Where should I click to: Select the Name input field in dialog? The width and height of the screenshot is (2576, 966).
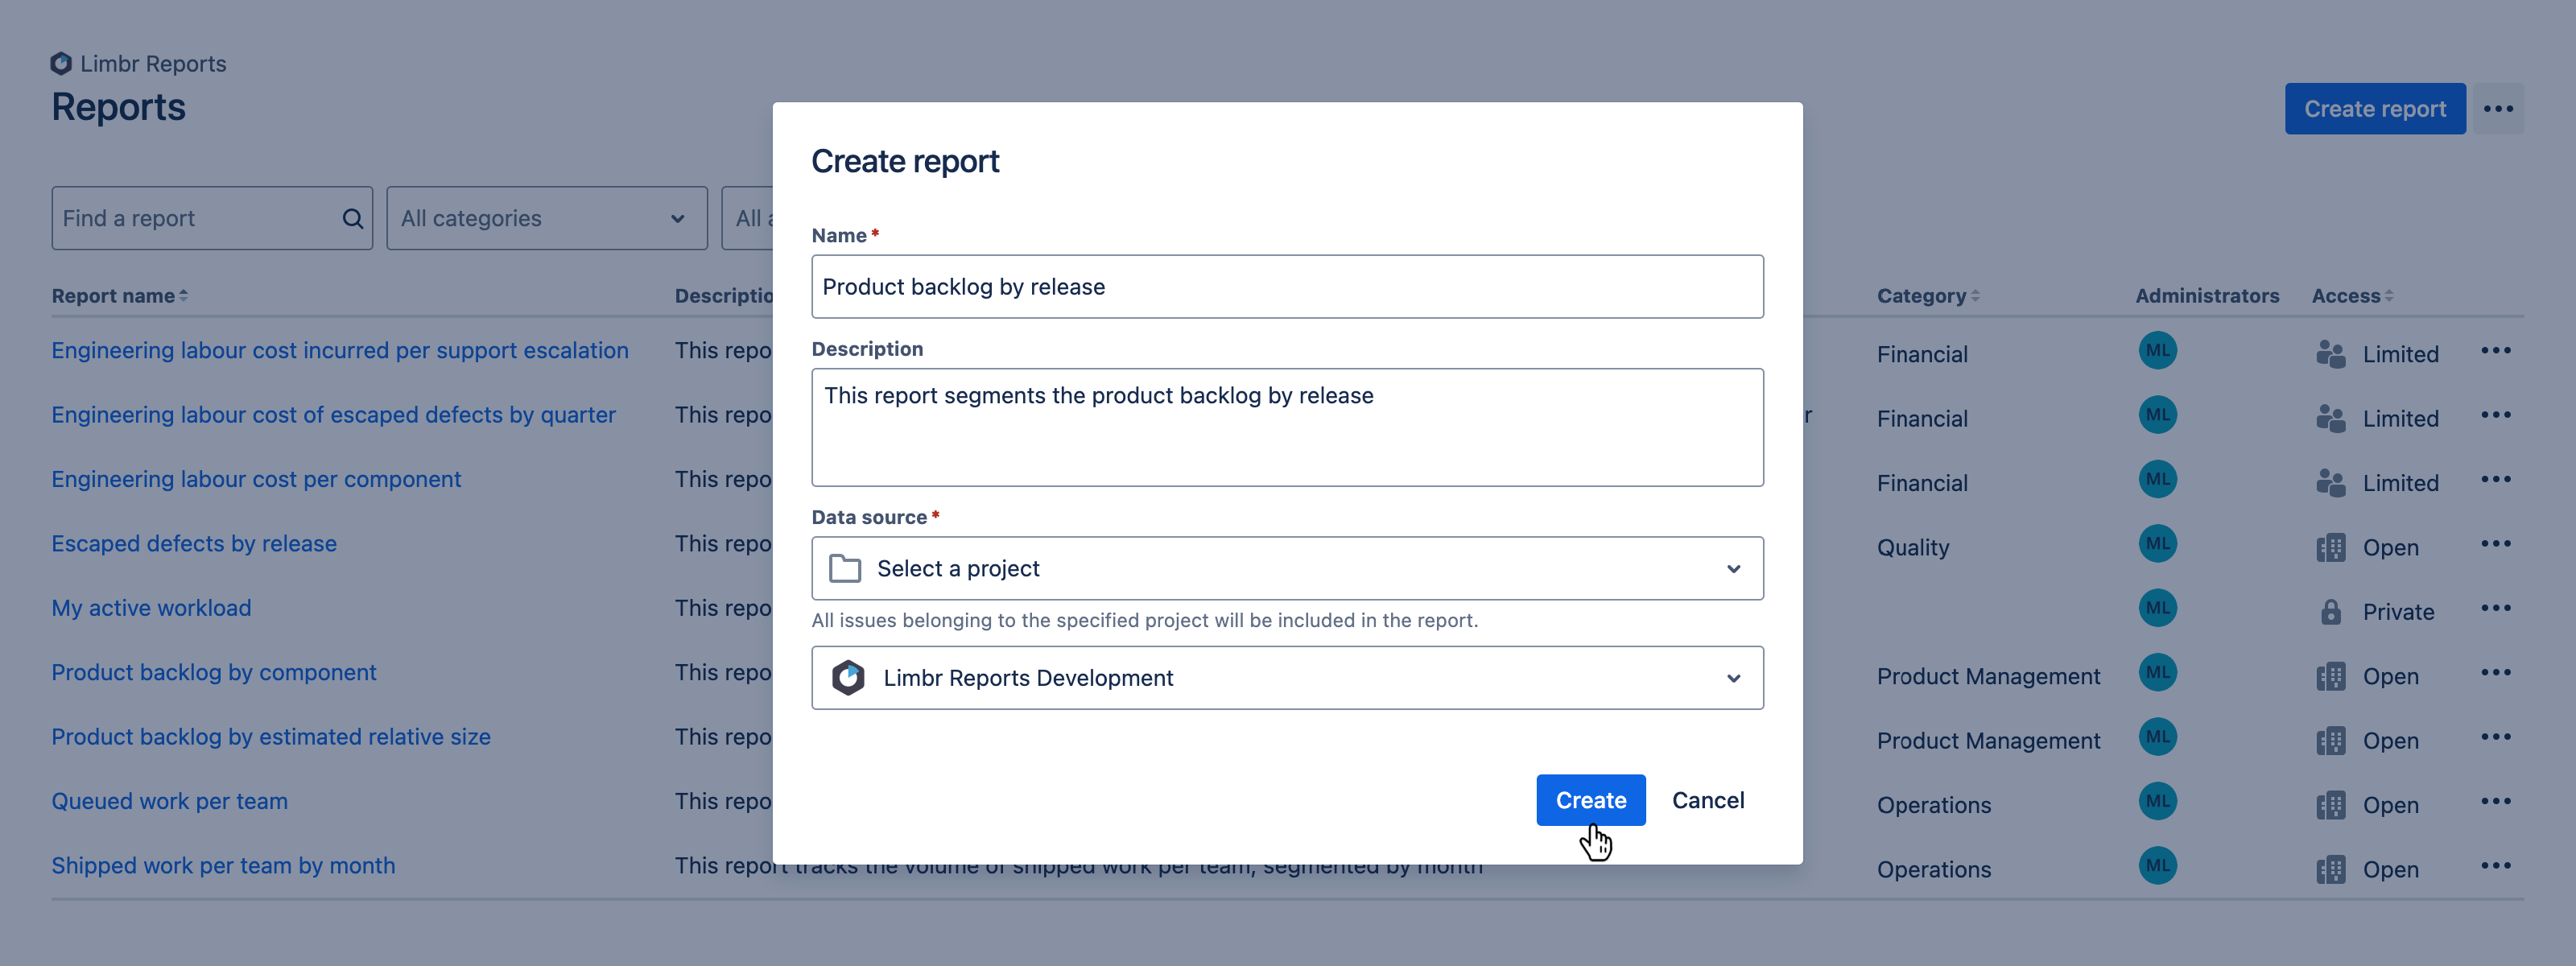pyautogui.click(x=1286, y=286)
